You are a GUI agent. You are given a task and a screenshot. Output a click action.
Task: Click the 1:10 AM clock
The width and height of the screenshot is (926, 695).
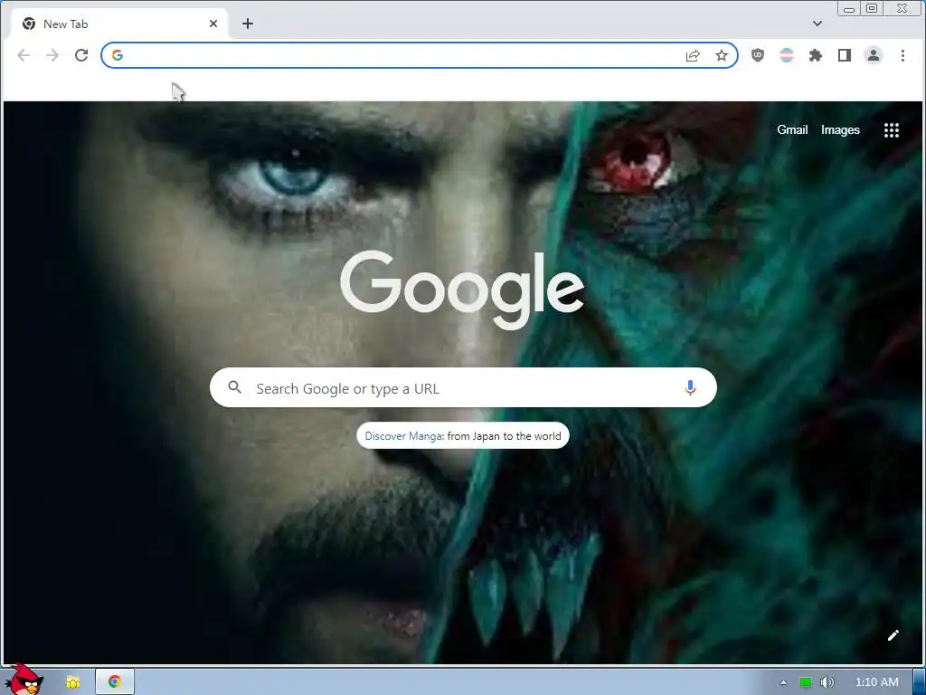877,682
